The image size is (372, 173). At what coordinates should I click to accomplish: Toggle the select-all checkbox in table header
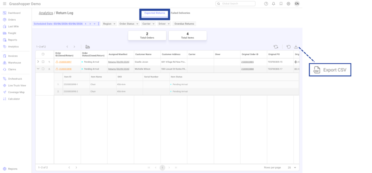pyautogui.click(x=43, y=54)
